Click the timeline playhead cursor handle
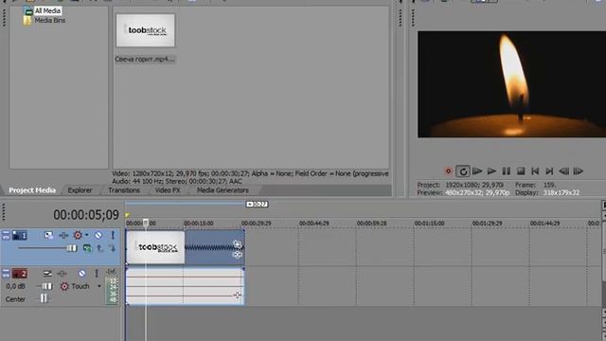606x341 pixels. (146, 223)
